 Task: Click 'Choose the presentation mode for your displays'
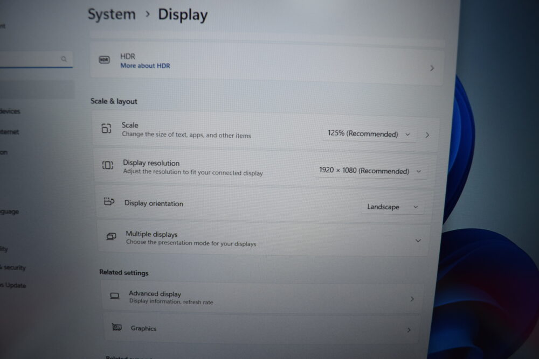tap(191, 243)
